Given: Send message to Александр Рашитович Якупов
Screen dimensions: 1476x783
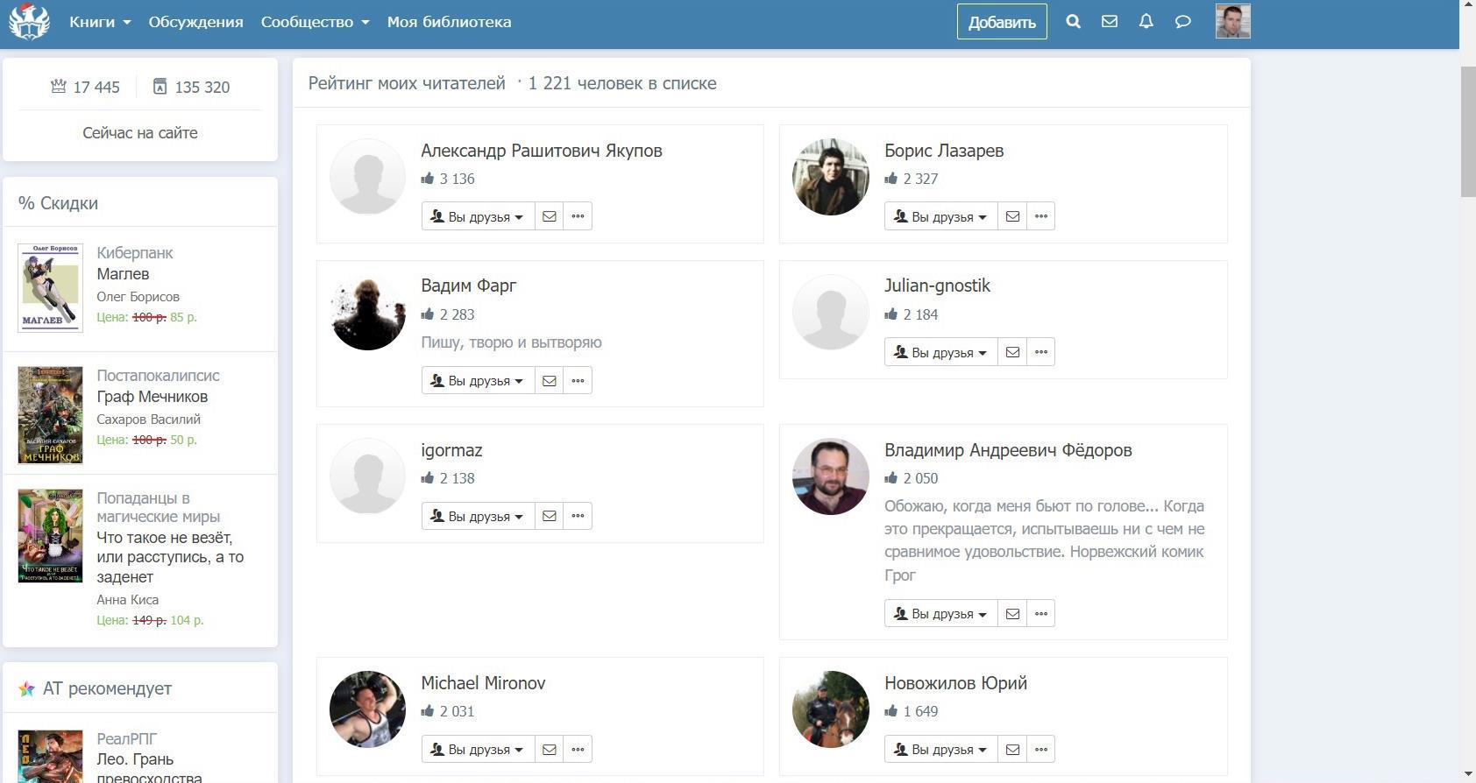Looking at the screenshot, I should [x=550, y=216].
